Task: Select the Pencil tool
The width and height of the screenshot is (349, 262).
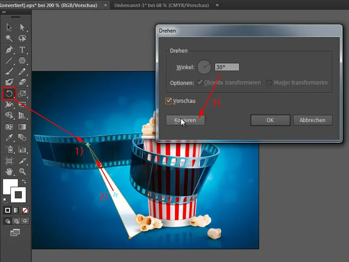Action: point(22,72)
